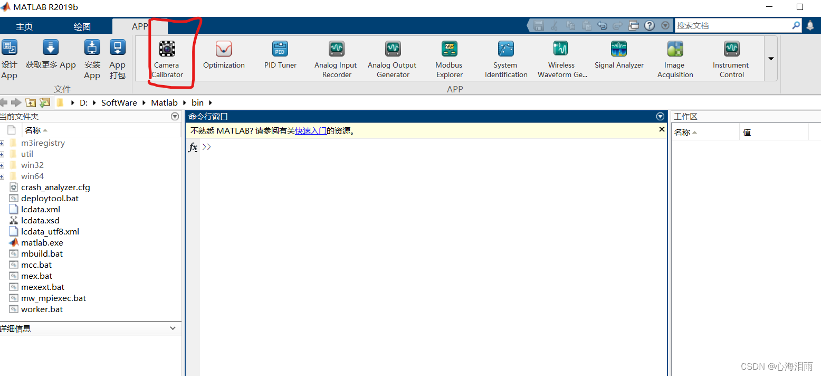
Task: Click the cut scissors icon
Action: [x=554, y=25]
